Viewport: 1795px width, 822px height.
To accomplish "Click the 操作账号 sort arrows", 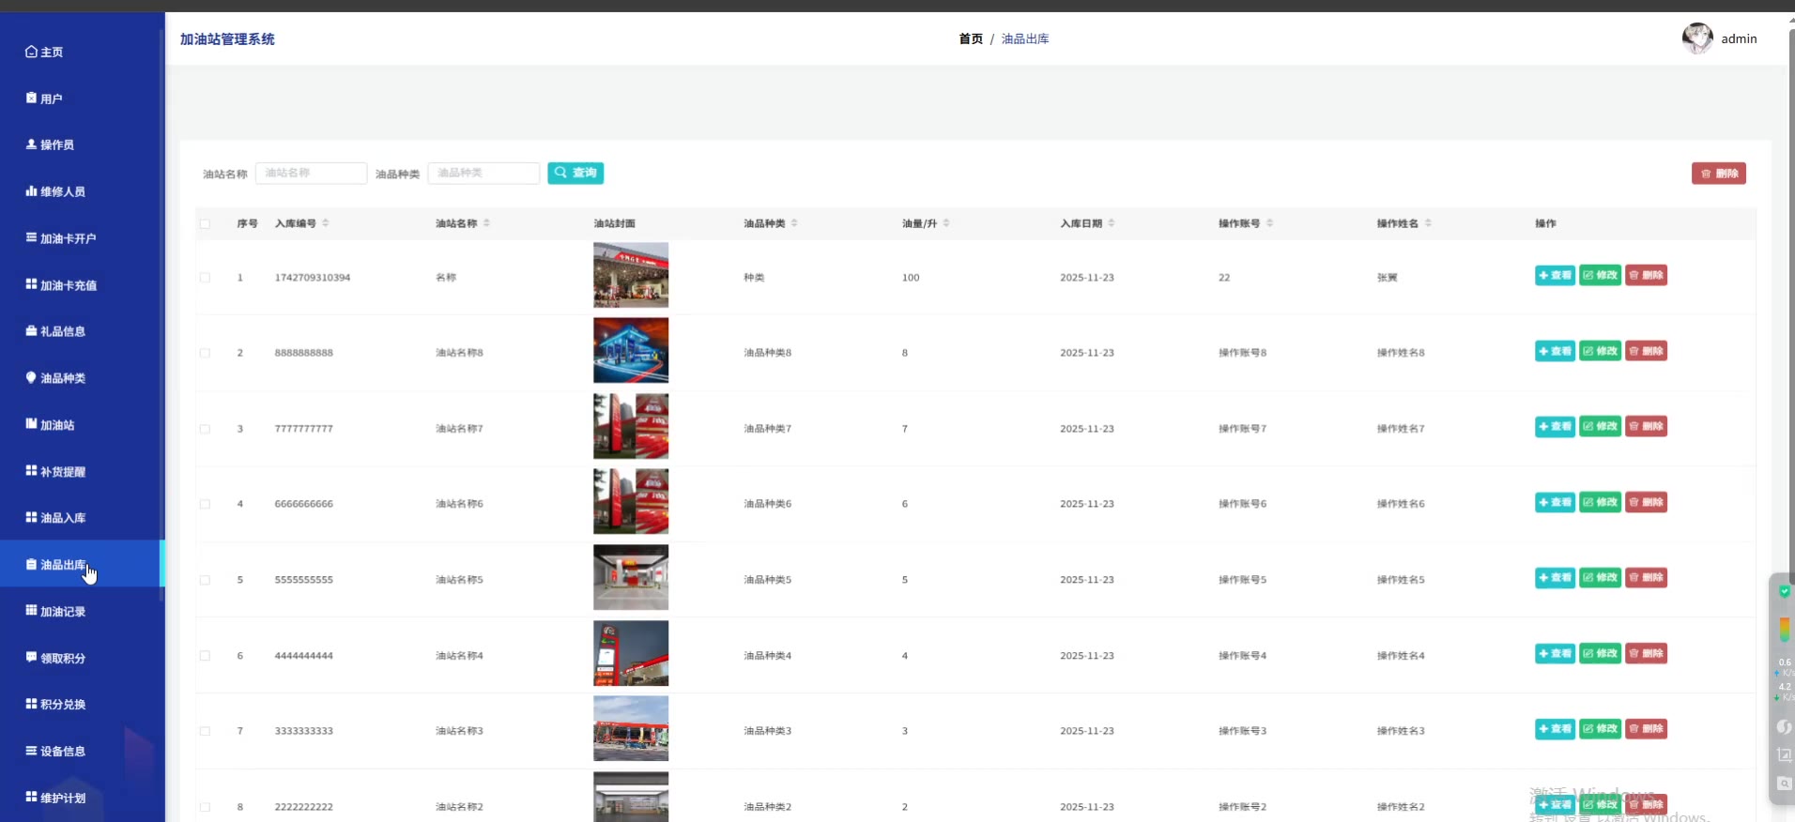I will click(1270, 223).
